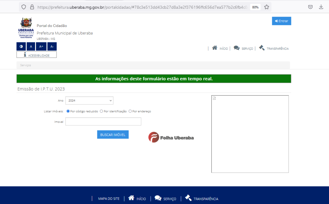Open the Ano year dropdown
329x204 pixels.
(x=89, y=101)
